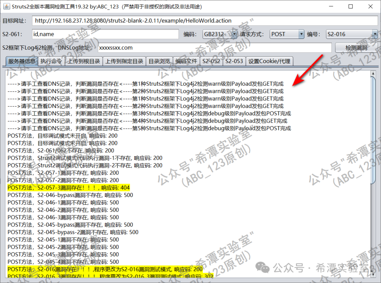Viewport: 381px width, 283px height.
Task: Select the 编码文件 tab
Action: coord(186,61)
